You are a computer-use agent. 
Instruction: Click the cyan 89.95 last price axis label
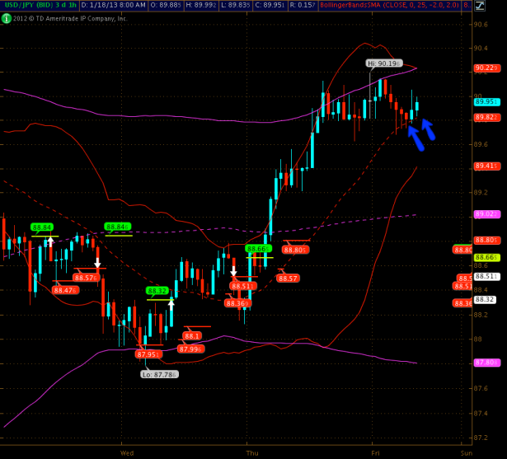pyautogui.click(x=486, y=101)
